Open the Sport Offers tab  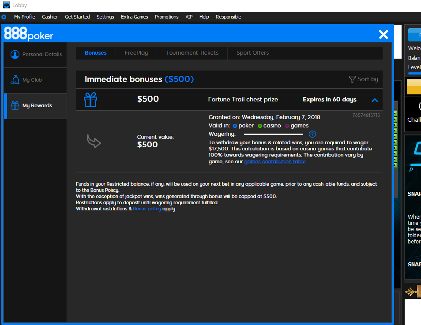tap(253, 53)
